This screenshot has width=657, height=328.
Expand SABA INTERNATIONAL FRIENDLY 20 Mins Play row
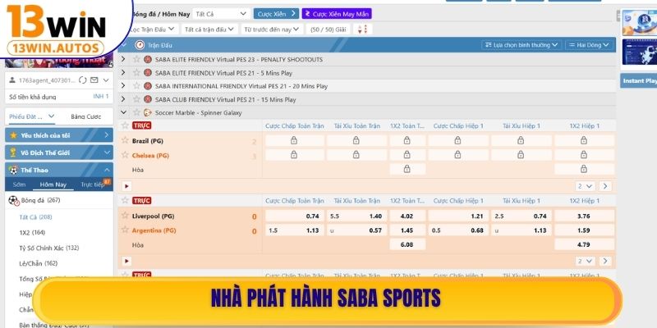(123, 86)
